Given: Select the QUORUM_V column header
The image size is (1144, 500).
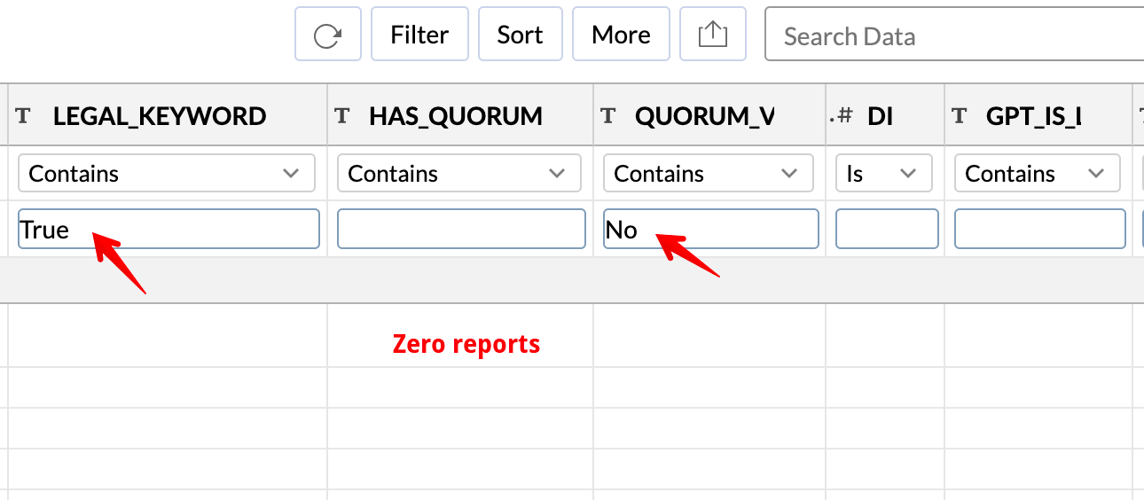Looking at the screenshot, I should coord(709,115).
